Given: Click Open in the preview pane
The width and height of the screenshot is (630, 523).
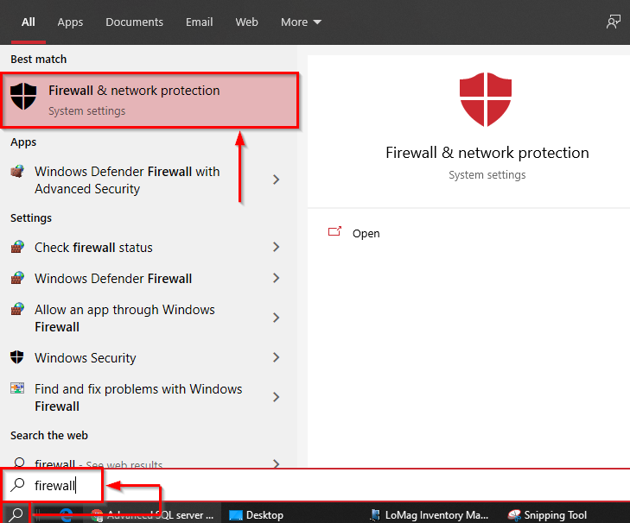Looking at the screenshot, I should pyautogui.click(x=366, y=234).
